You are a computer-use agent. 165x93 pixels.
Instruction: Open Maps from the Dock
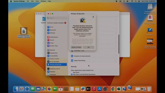[x=44, y=89]
